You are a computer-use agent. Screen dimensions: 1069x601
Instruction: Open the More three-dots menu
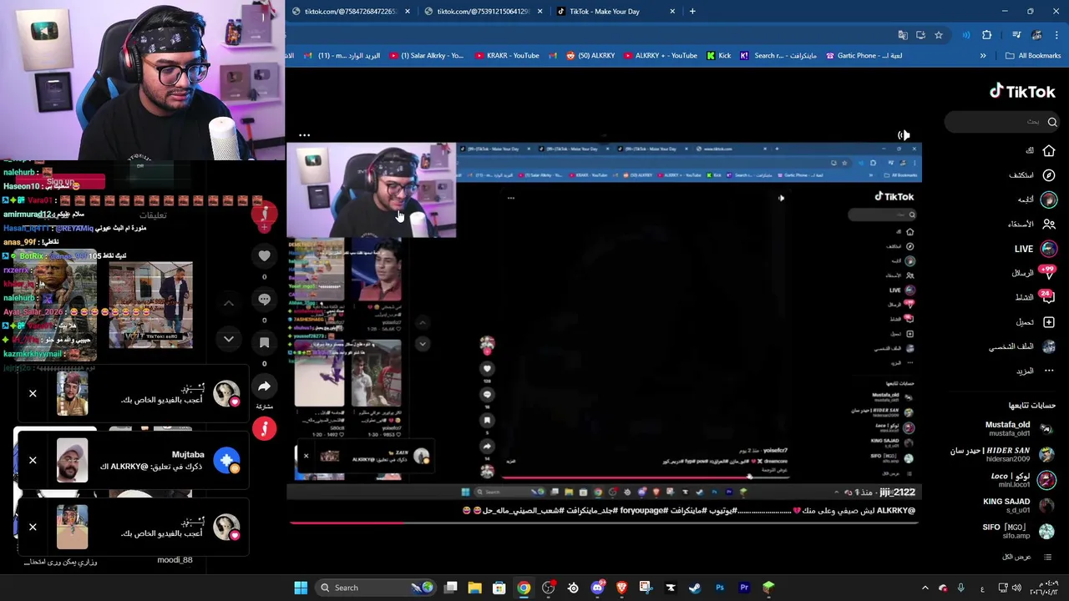click(x=1049, y=371)
